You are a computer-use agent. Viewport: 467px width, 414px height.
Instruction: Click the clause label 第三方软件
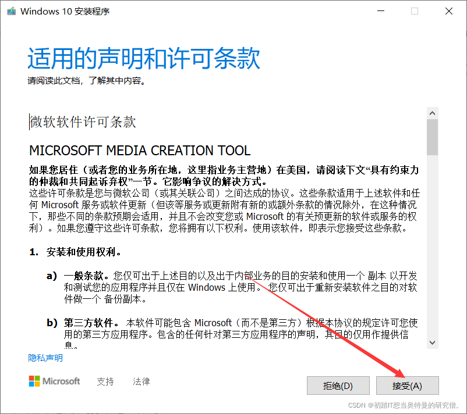[89, 323]
